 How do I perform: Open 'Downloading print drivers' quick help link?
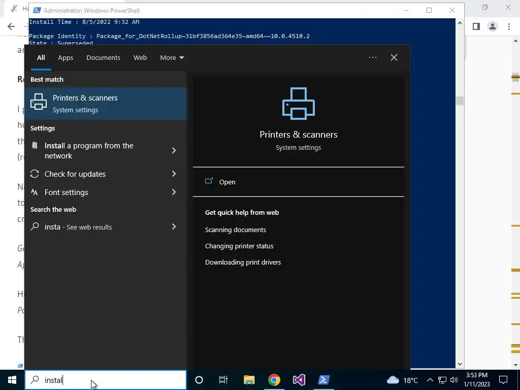pos(243,263)
